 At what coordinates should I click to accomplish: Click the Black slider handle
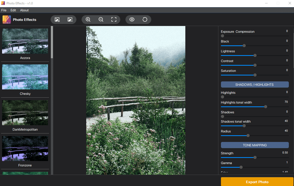click(244, 46)
